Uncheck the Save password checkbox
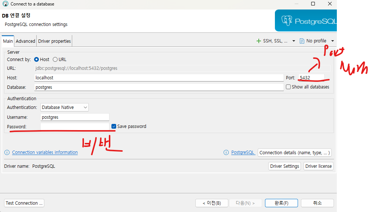Screen dimensions: 368x212 pyautogui.click(x=114, y=126)
